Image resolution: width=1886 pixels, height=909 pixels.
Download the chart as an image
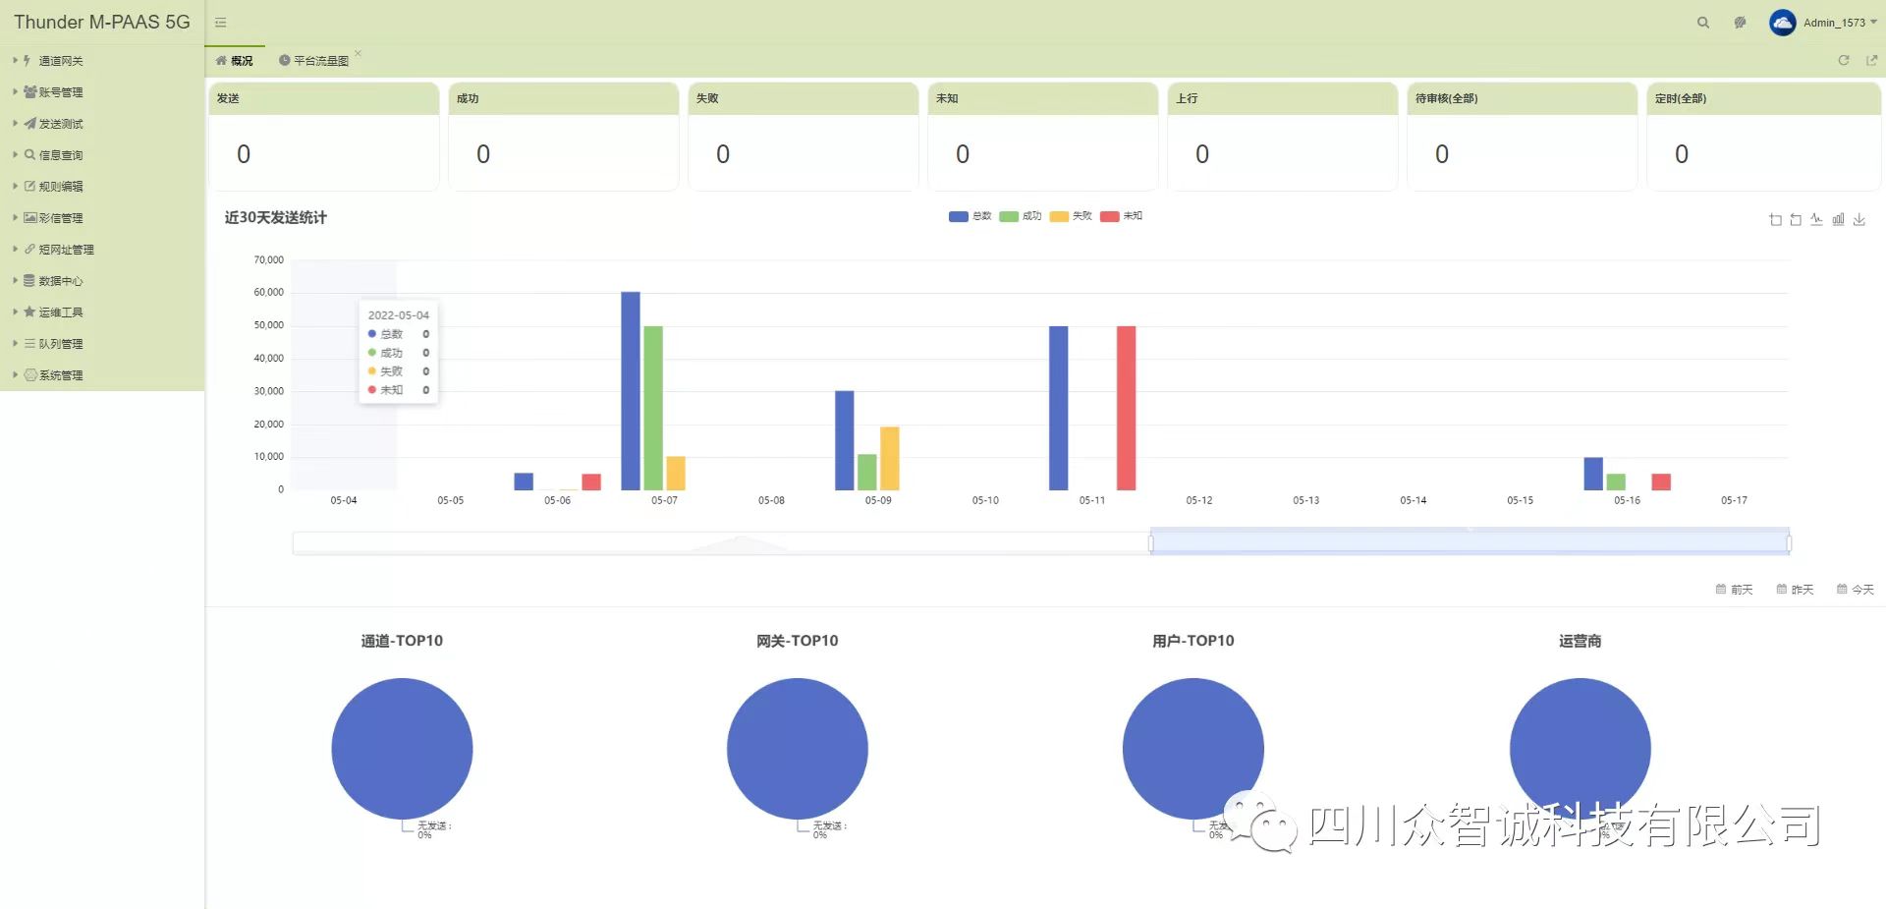click(1859, 220)
